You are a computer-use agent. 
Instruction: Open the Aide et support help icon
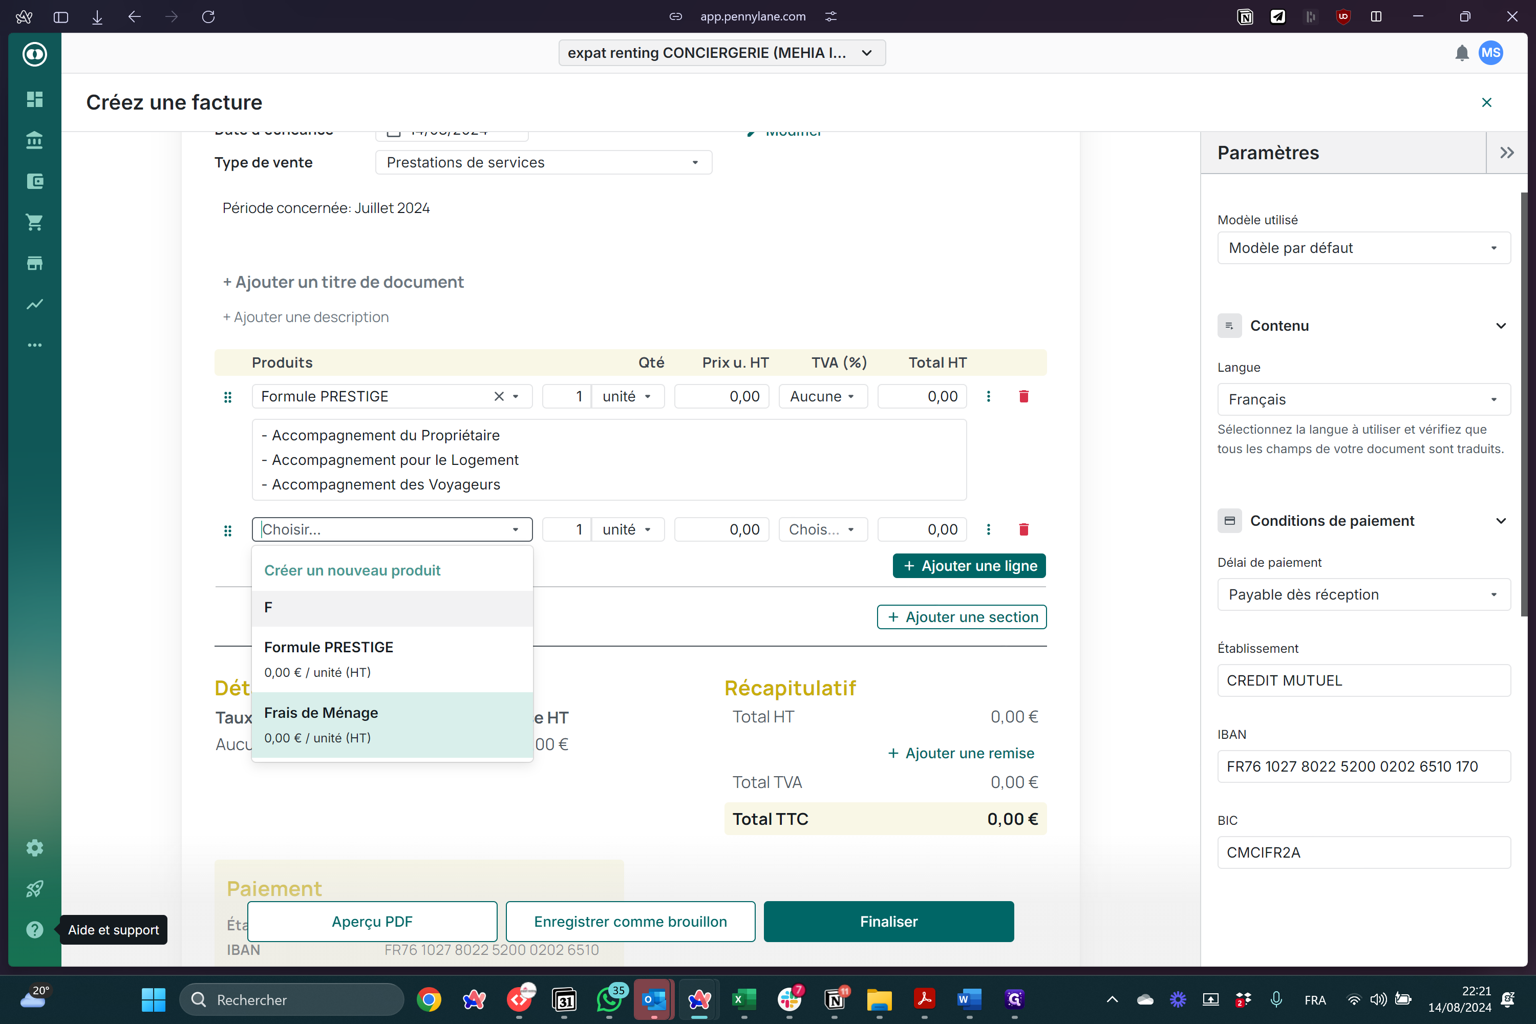(35, 930)
